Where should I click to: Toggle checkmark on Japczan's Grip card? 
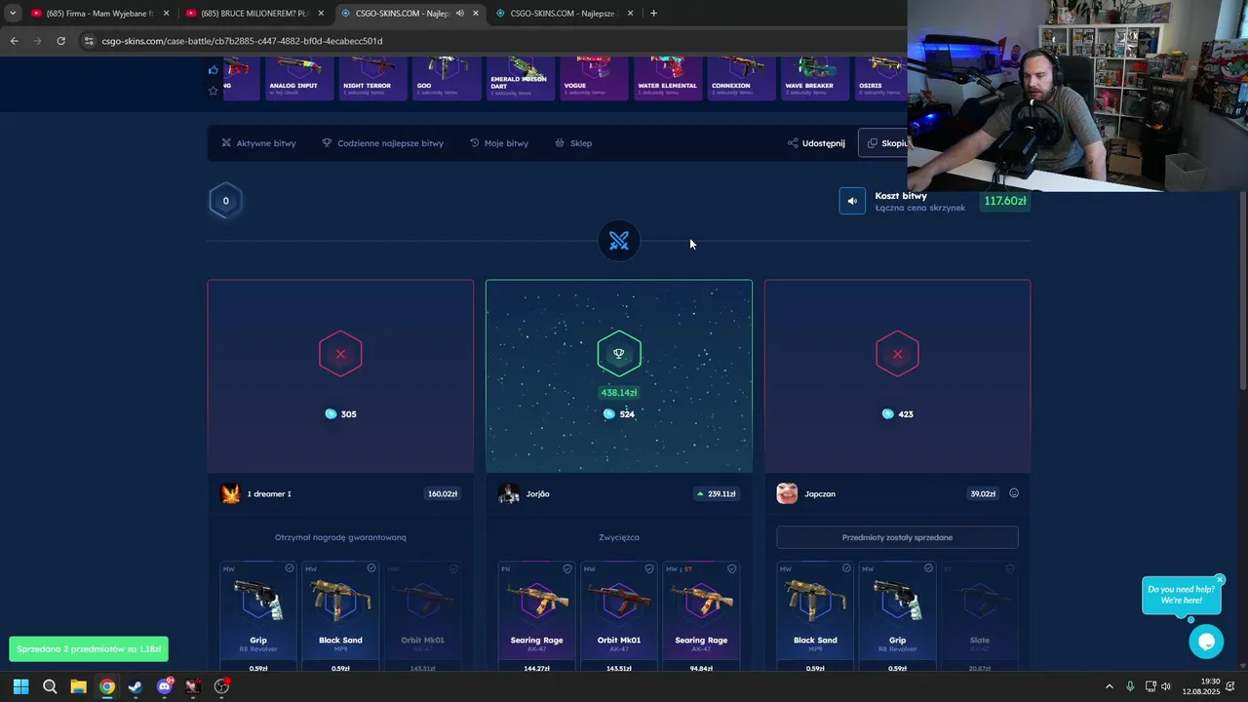(928, 568)
